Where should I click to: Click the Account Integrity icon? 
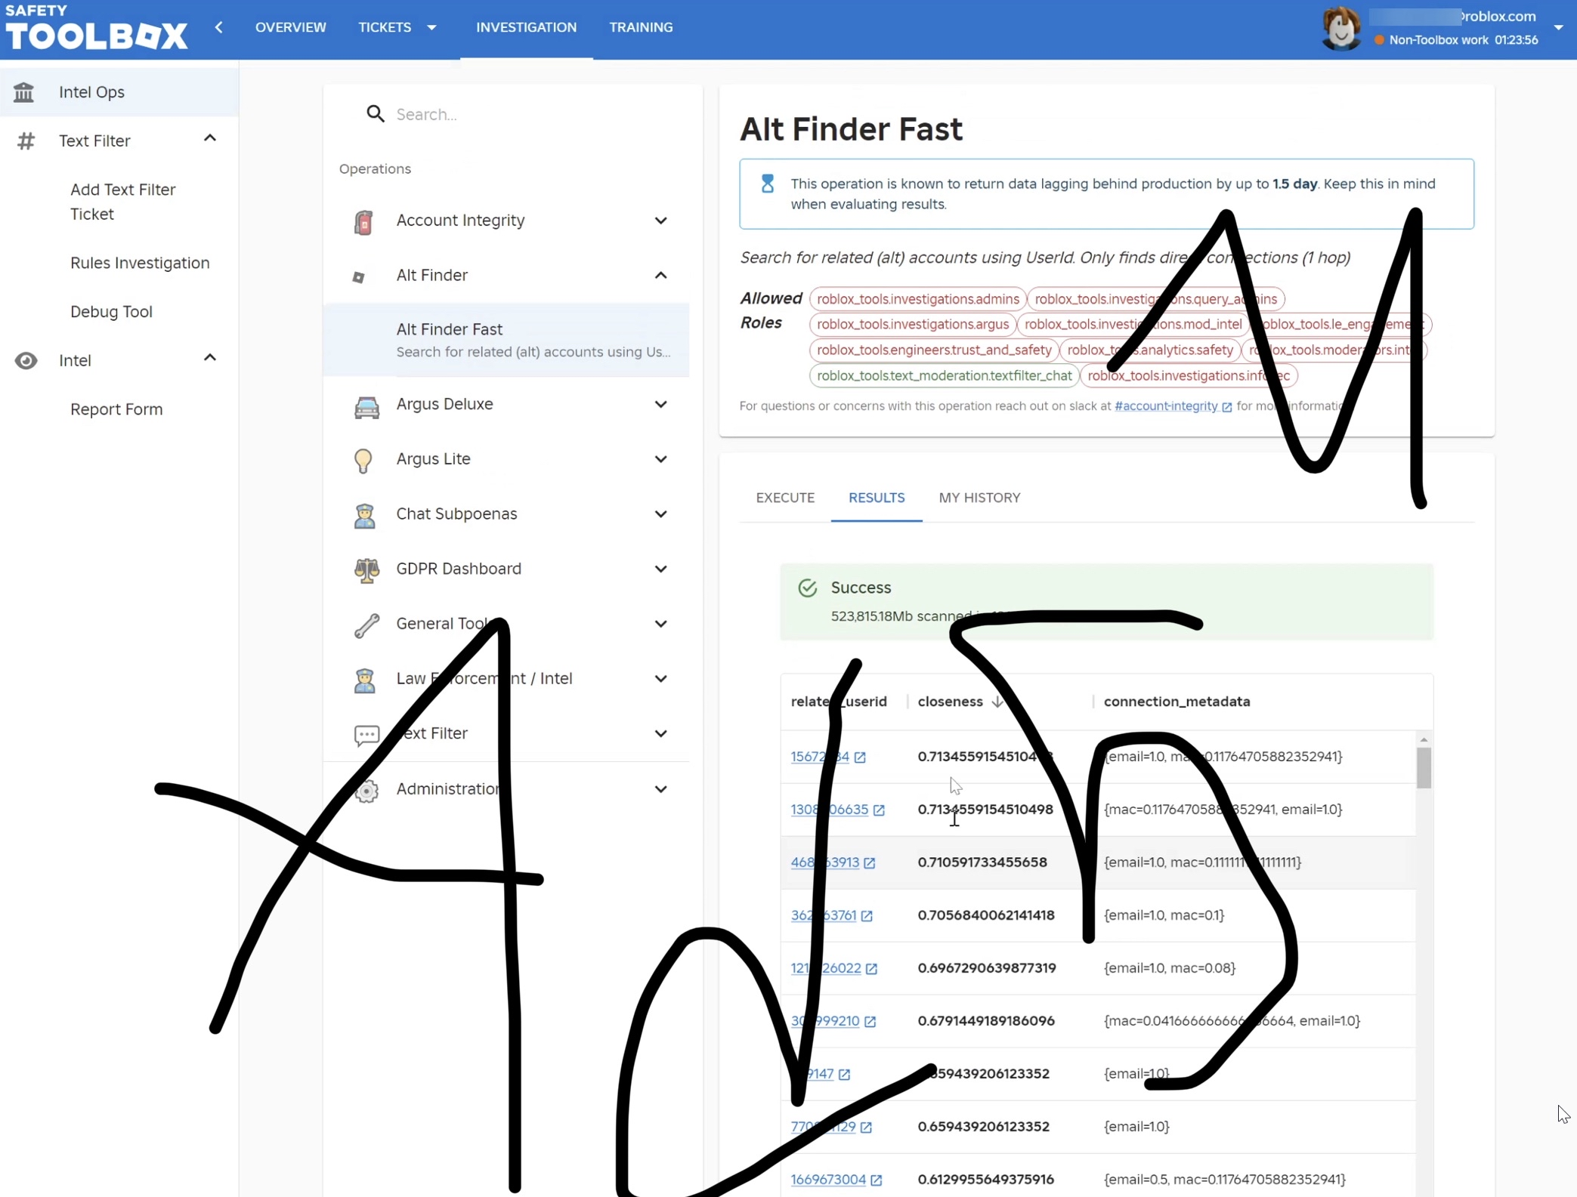pyautogui.click(x=364, y=221)
